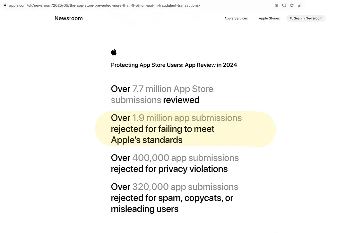The image size is (353, 233).
Task: Click the Apple logo above the article title
Action: tap(114, 52)
